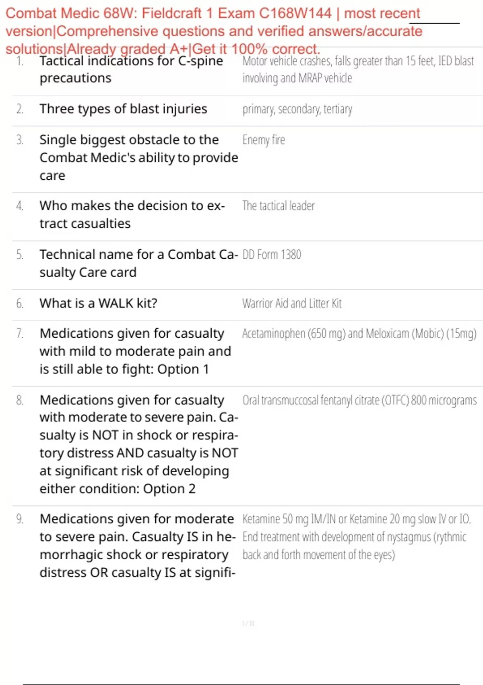This screenshot has height=685, width=483.
Task: Click the page number indicator at the bottom
Action: pyautogui.click(x=248, y=623)
